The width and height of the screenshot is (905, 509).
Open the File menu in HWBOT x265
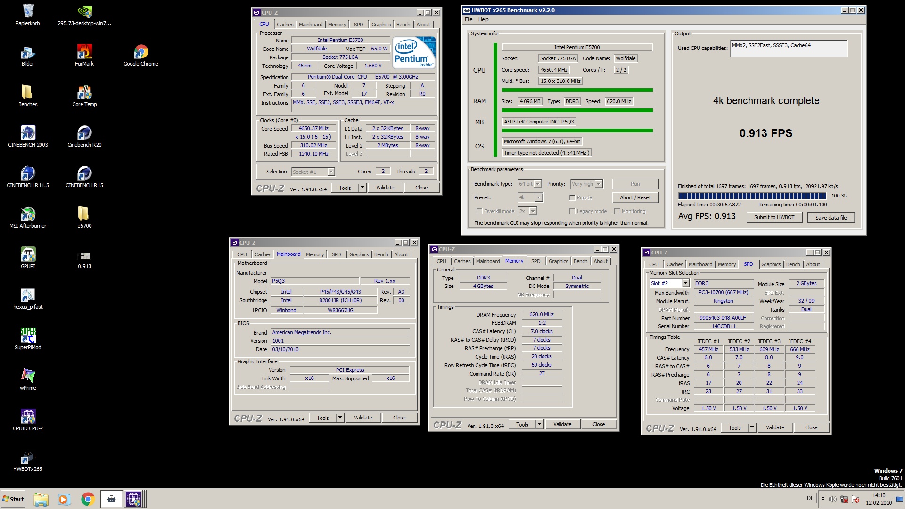469,19
